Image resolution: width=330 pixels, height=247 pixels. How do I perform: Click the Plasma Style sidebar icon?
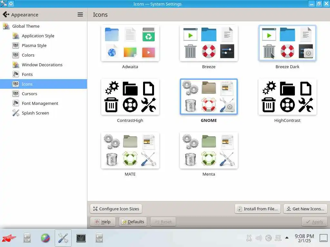(16, 46)
